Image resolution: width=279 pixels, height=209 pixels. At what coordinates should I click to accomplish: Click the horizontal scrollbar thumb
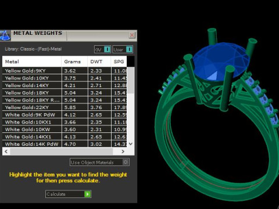tap(62, 152)
